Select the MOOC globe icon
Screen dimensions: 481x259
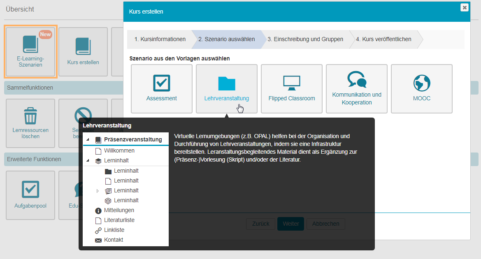421,83
